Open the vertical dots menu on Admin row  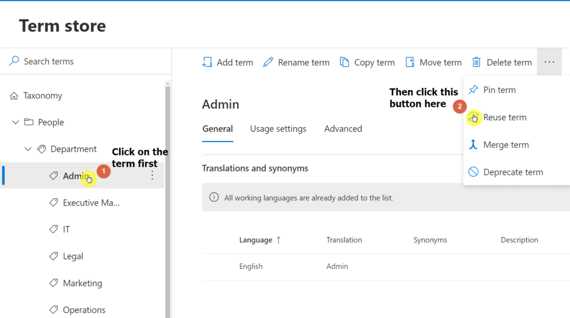(153, 176)
